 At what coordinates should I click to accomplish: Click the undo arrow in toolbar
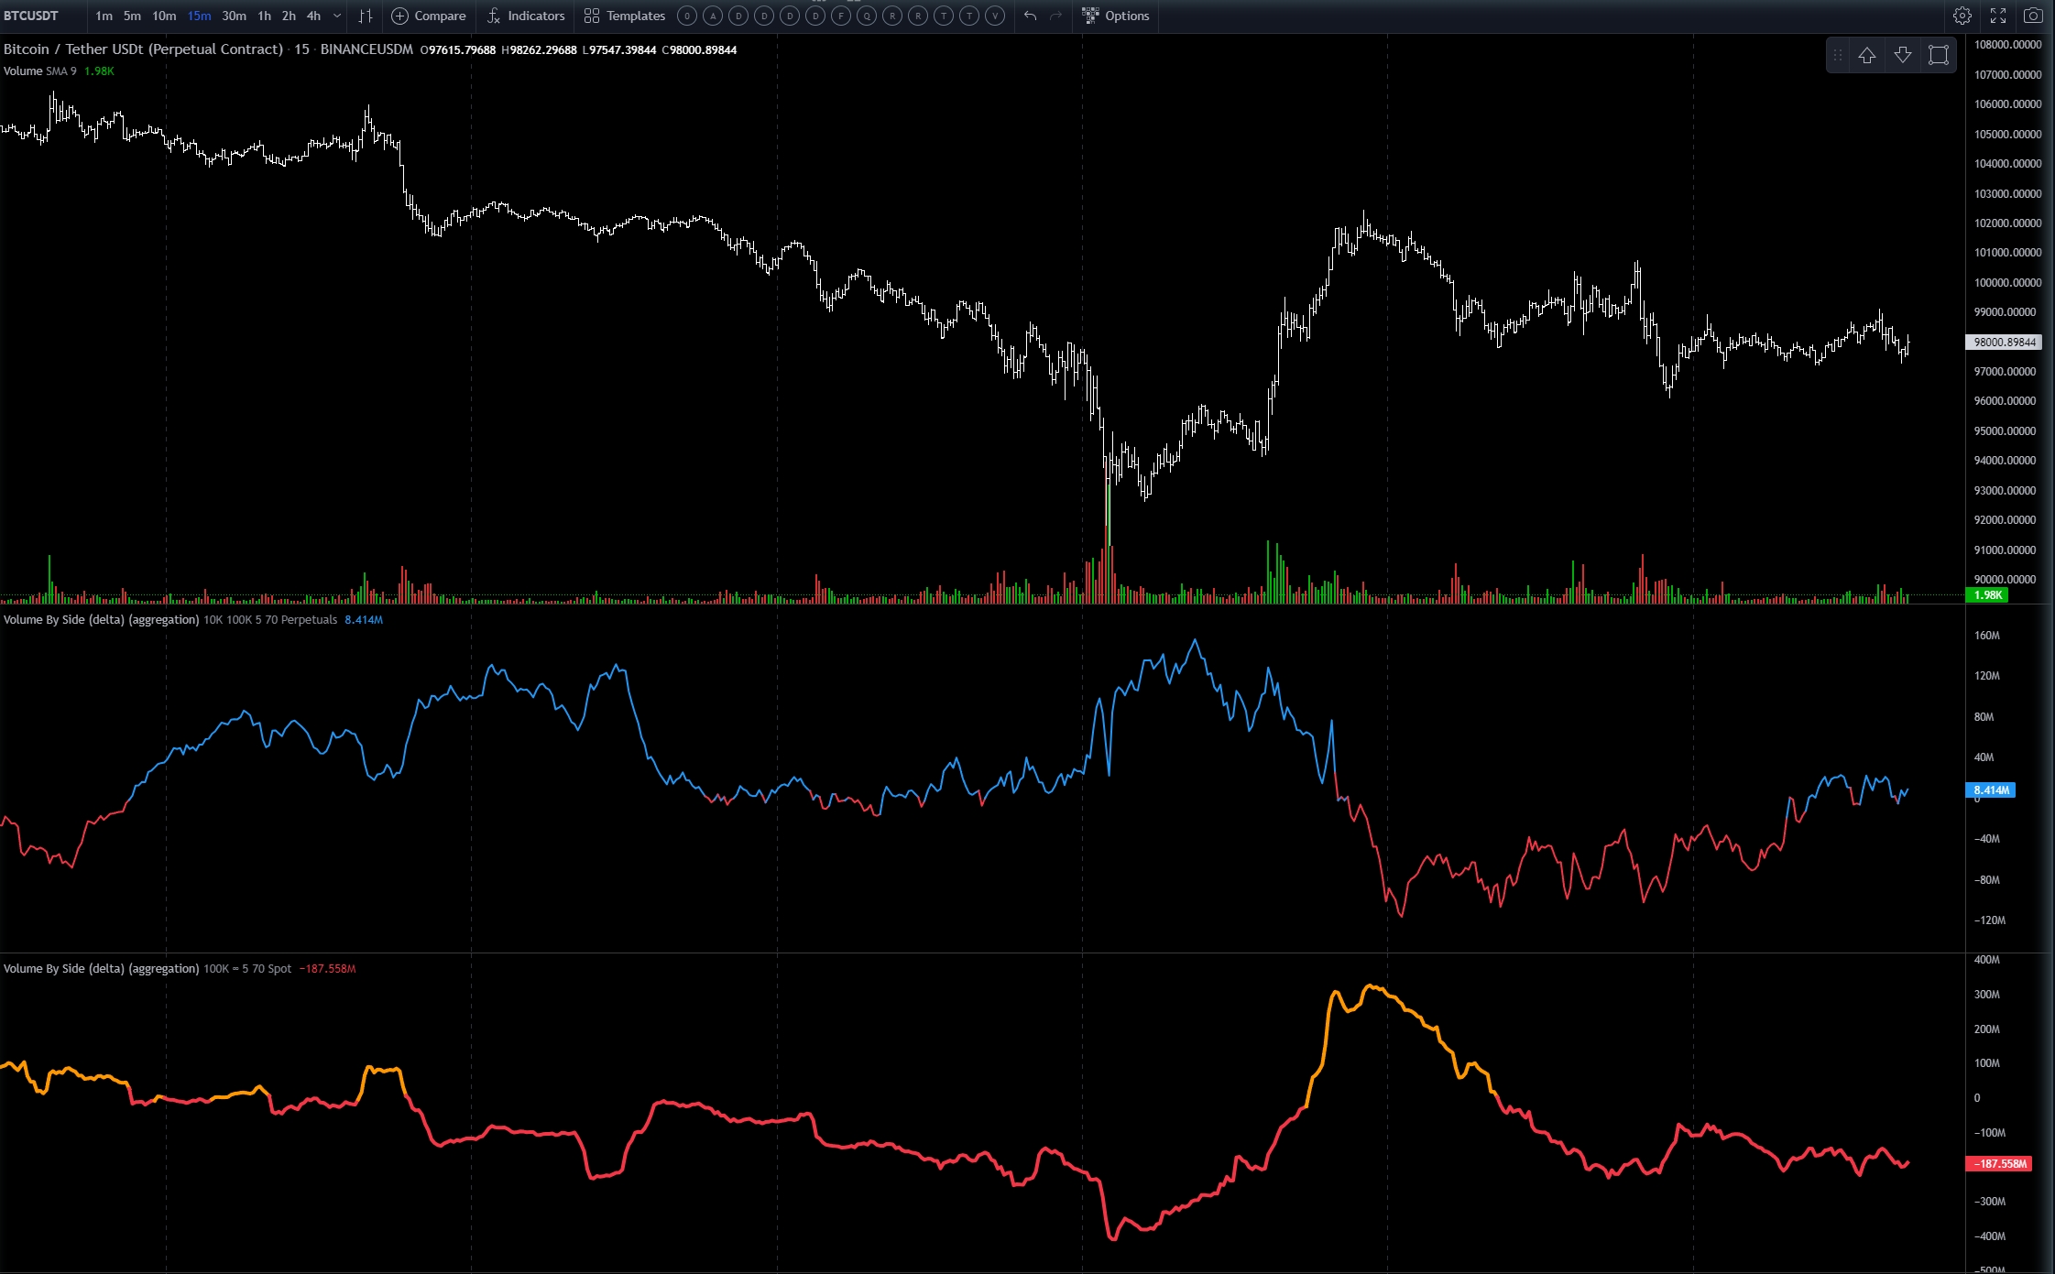click(x=1031, y=16)
